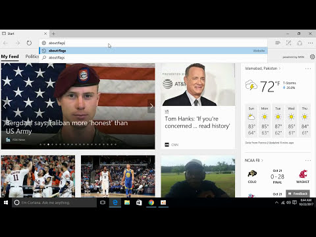Open the Windows Start menu
316x237 pixels.
point(6,203)
